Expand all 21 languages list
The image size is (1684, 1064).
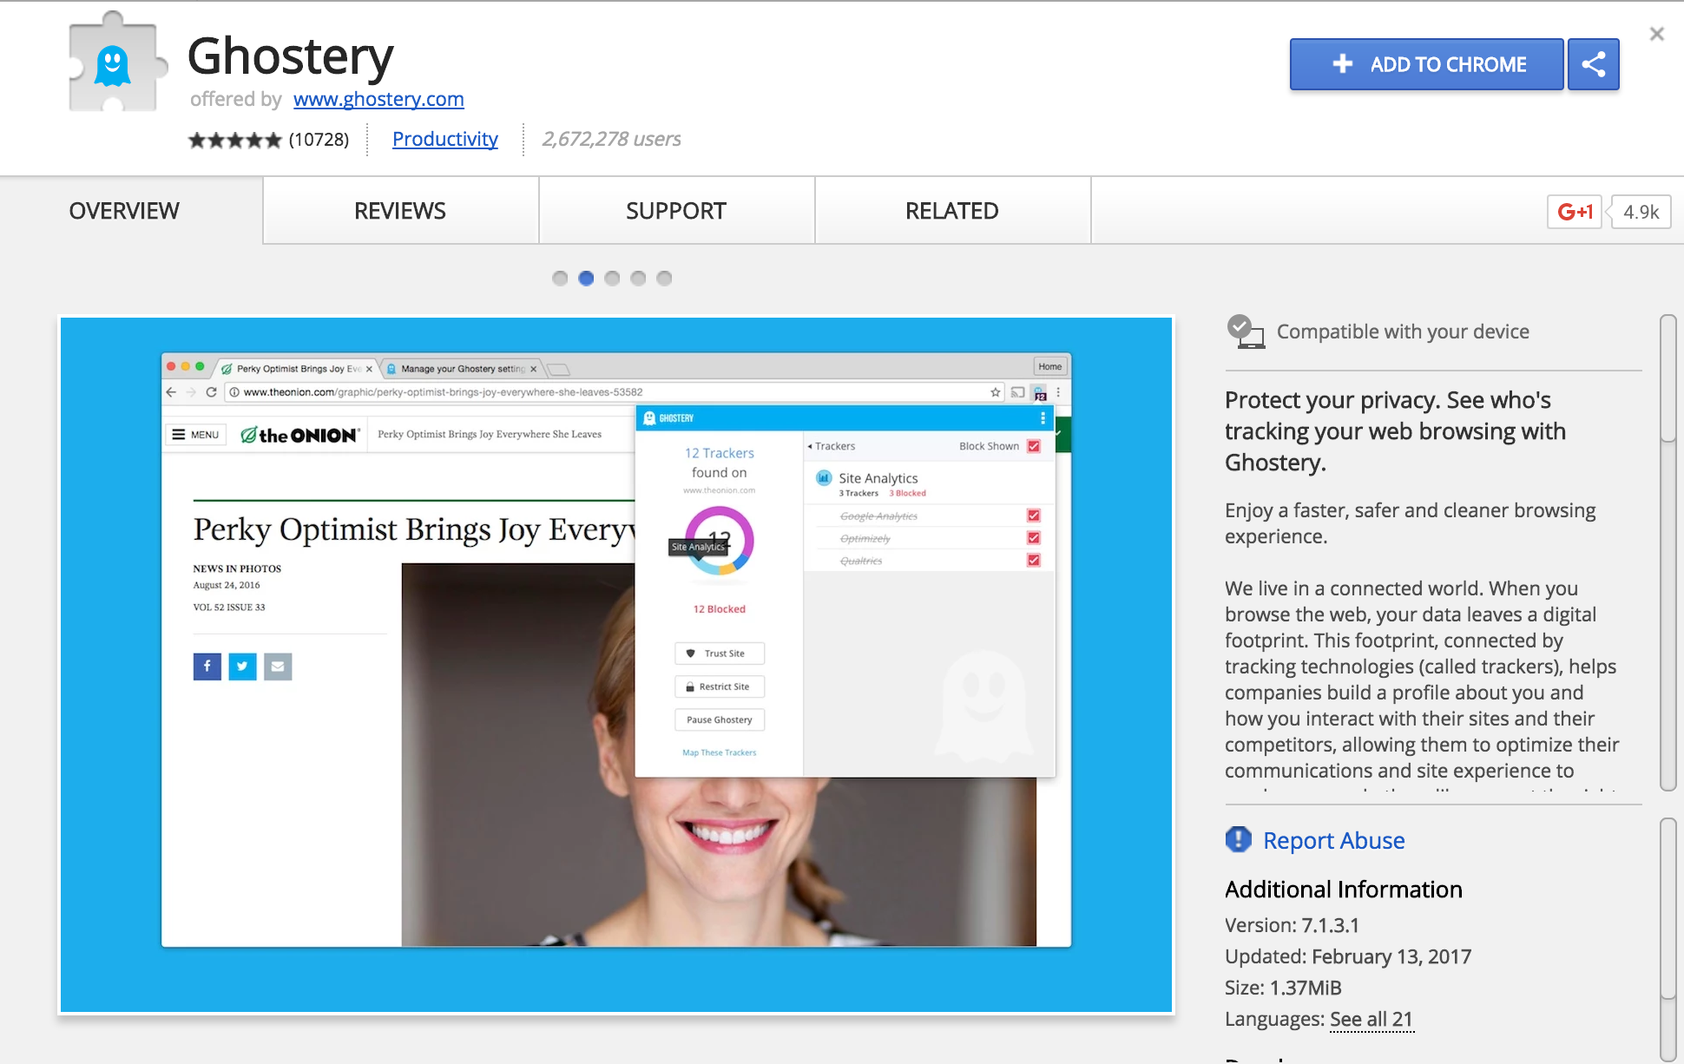click(1372, 1019)
